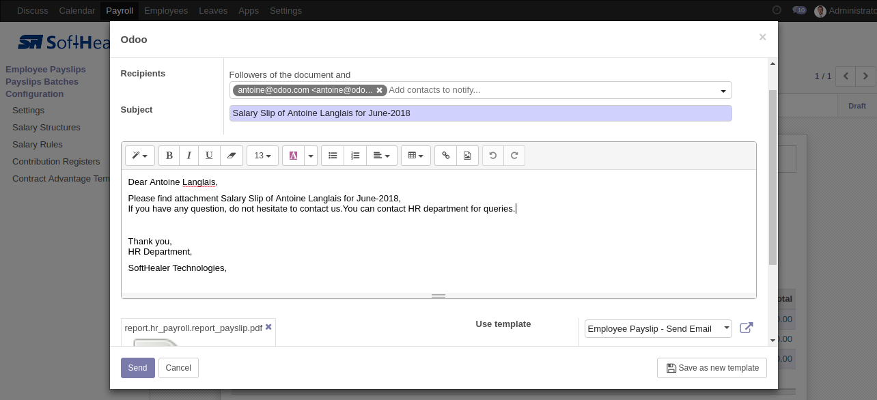This screenshot has width=877, height=400.
Task: Open the Apps menu
Action: pos(249,10)
